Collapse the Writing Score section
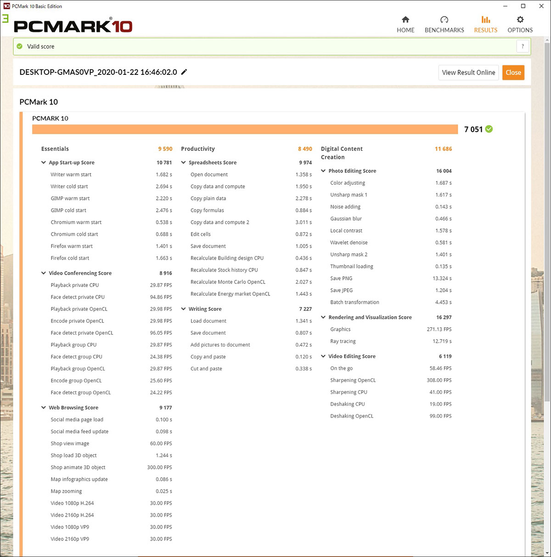The height and width of the screenshot is (557, 551). point(184,309)
